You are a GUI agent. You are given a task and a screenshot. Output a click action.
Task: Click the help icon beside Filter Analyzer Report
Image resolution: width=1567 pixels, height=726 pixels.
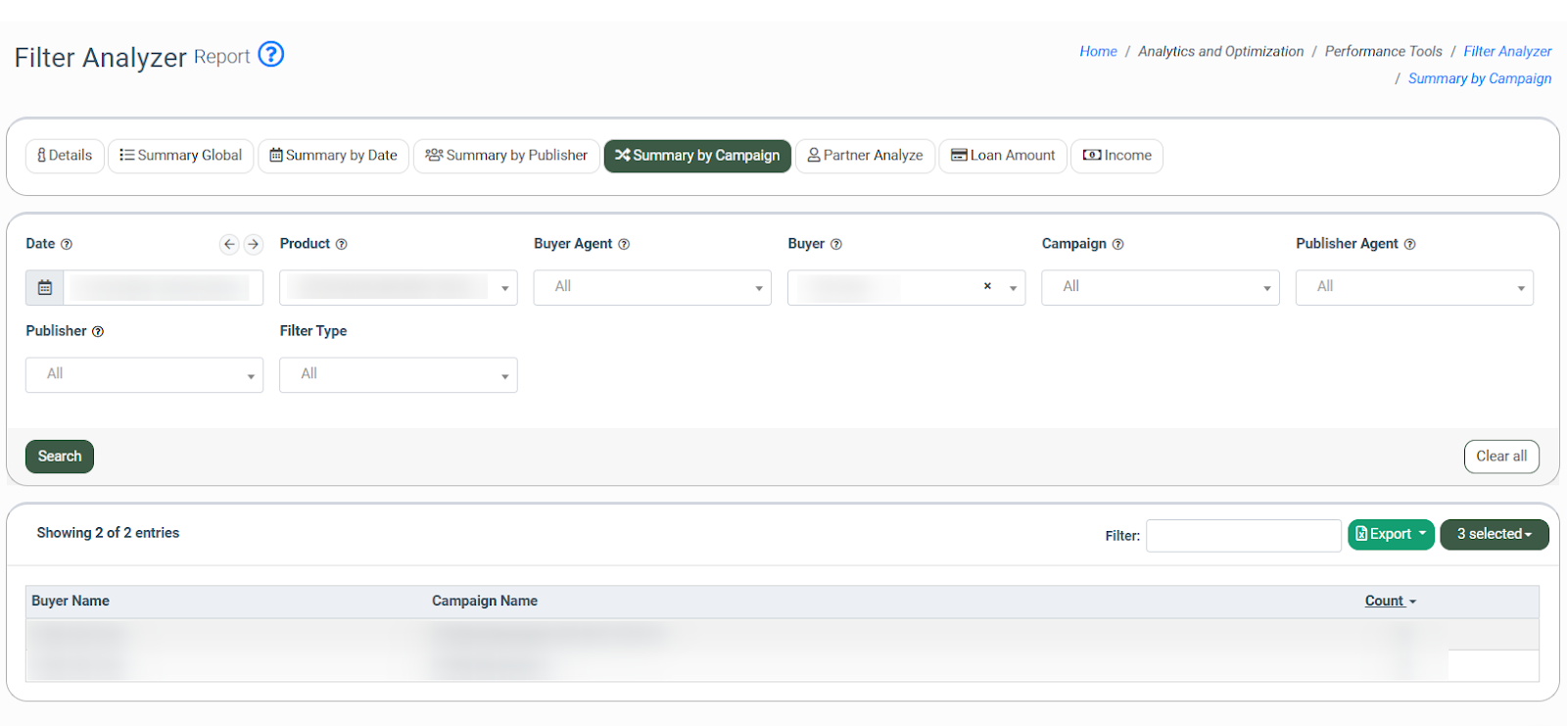click(271, 55)
